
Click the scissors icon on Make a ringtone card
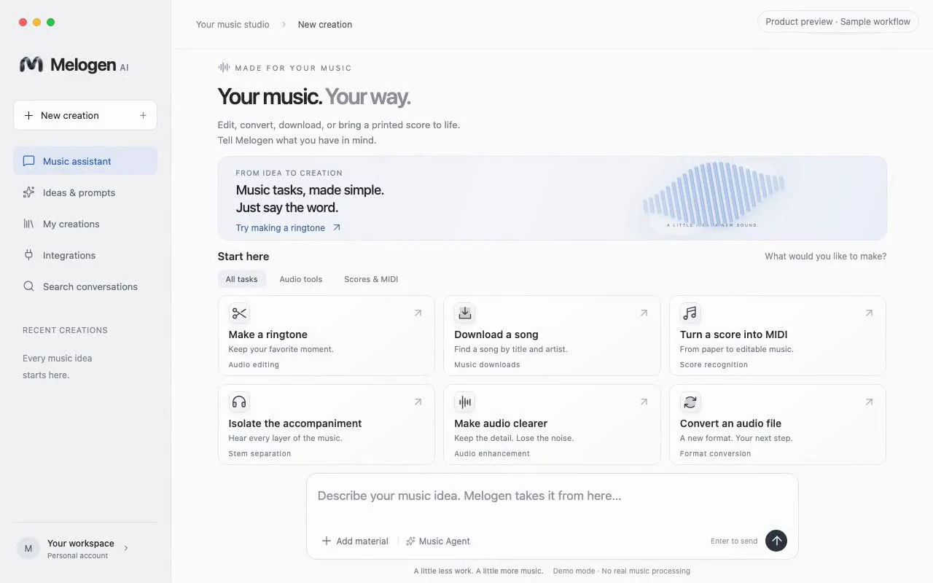[239, 313]
